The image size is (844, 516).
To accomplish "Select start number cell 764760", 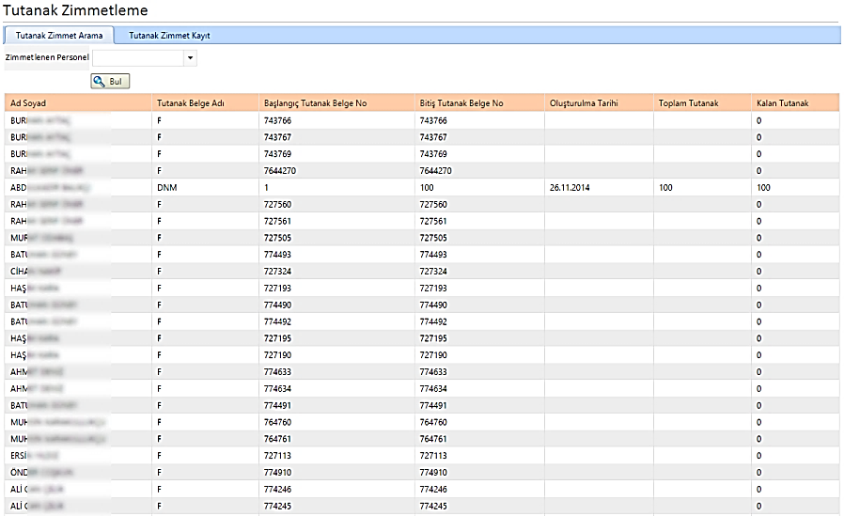I will pyautogui.click(x=336, y=422).
